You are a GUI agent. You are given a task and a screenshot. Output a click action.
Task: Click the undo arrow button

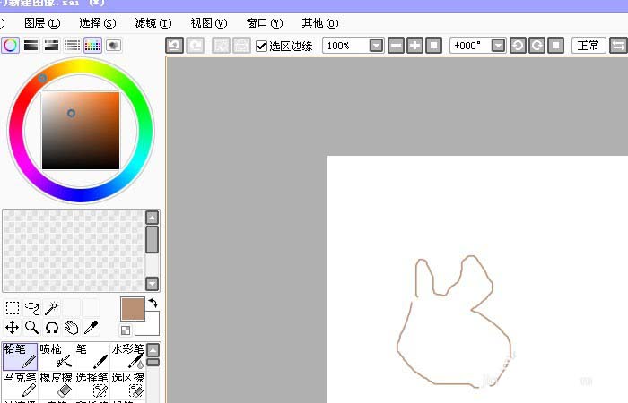(174, 46)
